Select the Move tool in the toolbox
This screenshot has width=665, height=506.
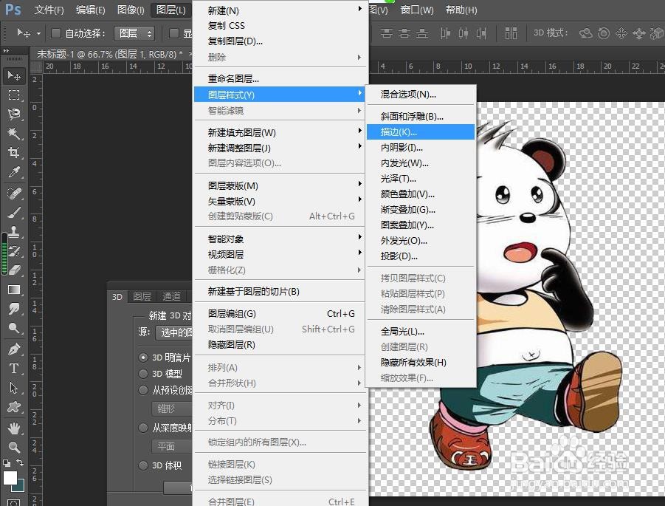pyautogui.click(x=14, y=75)
